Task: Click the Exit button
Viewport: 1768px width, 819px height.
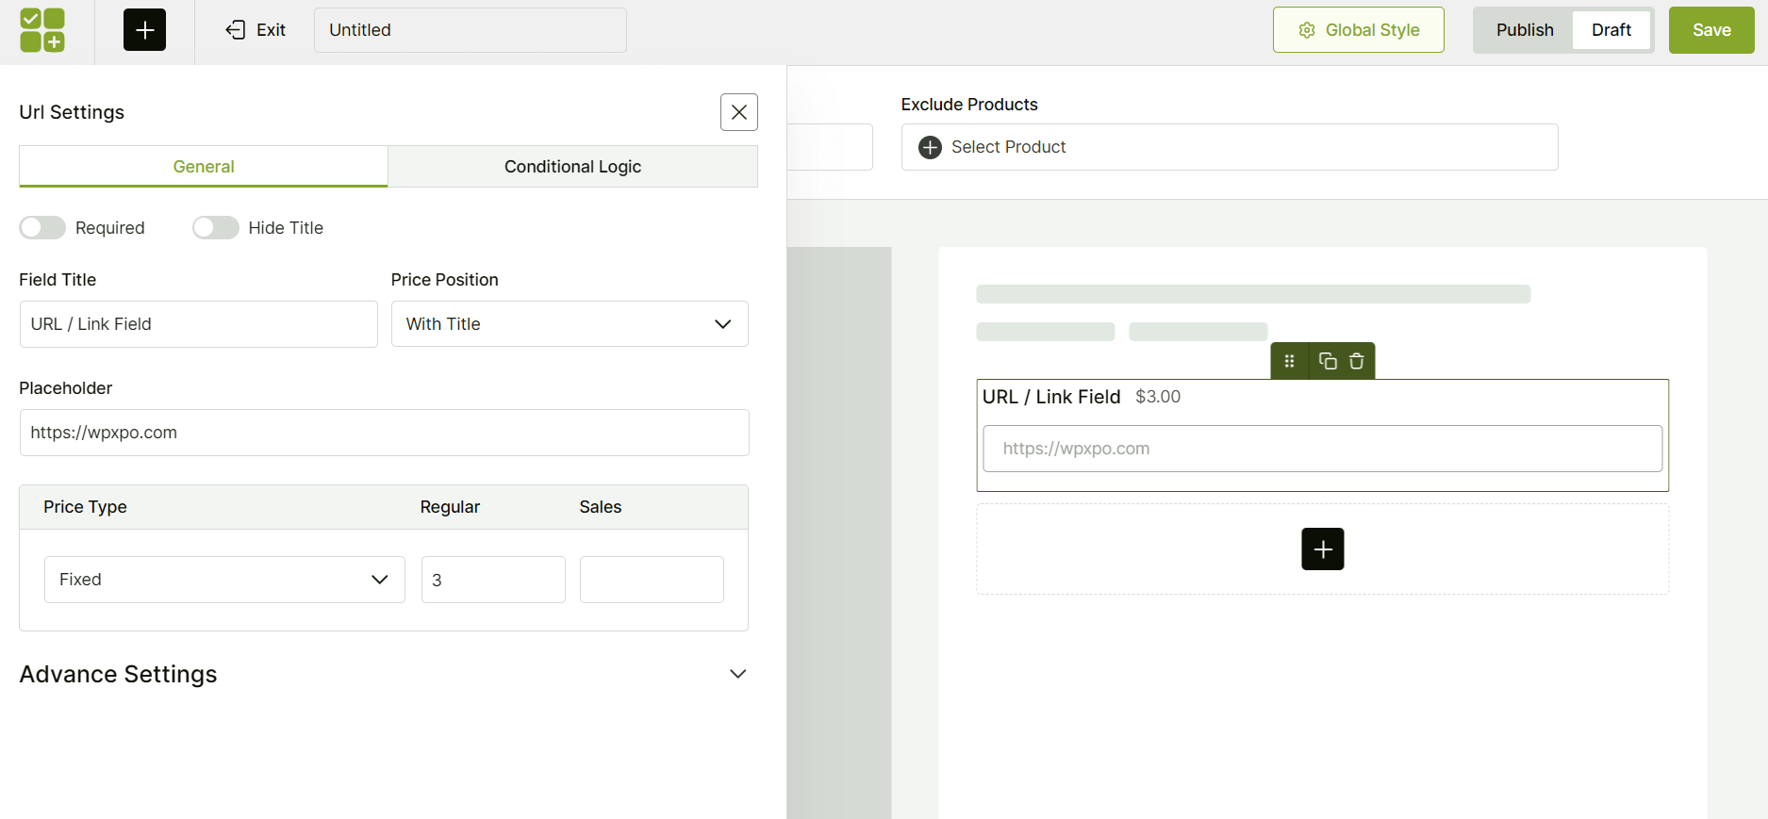Action: click(256, 30)
